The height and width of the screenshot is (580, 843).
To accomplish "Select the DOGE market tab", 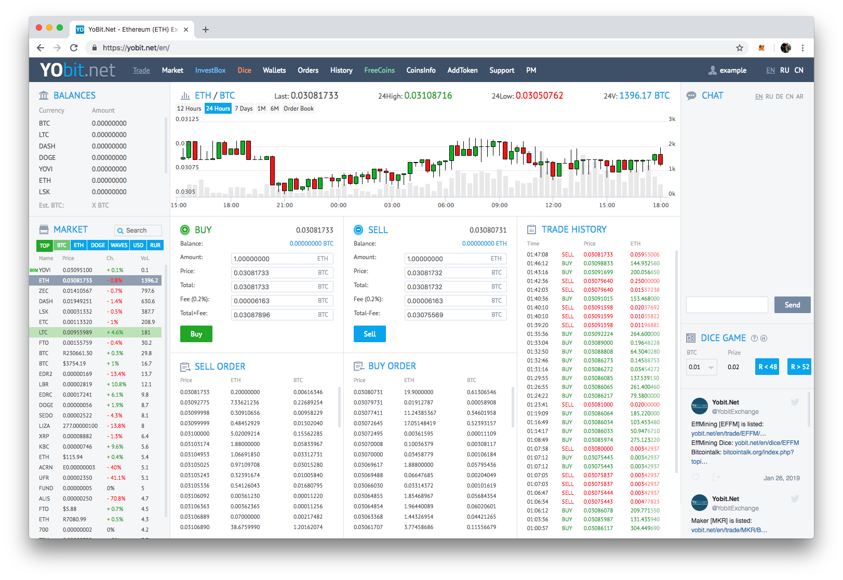I will click(98, 245).
